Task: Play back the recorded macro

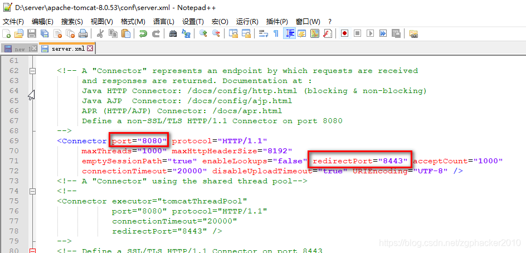Action: tap(371, 33)
